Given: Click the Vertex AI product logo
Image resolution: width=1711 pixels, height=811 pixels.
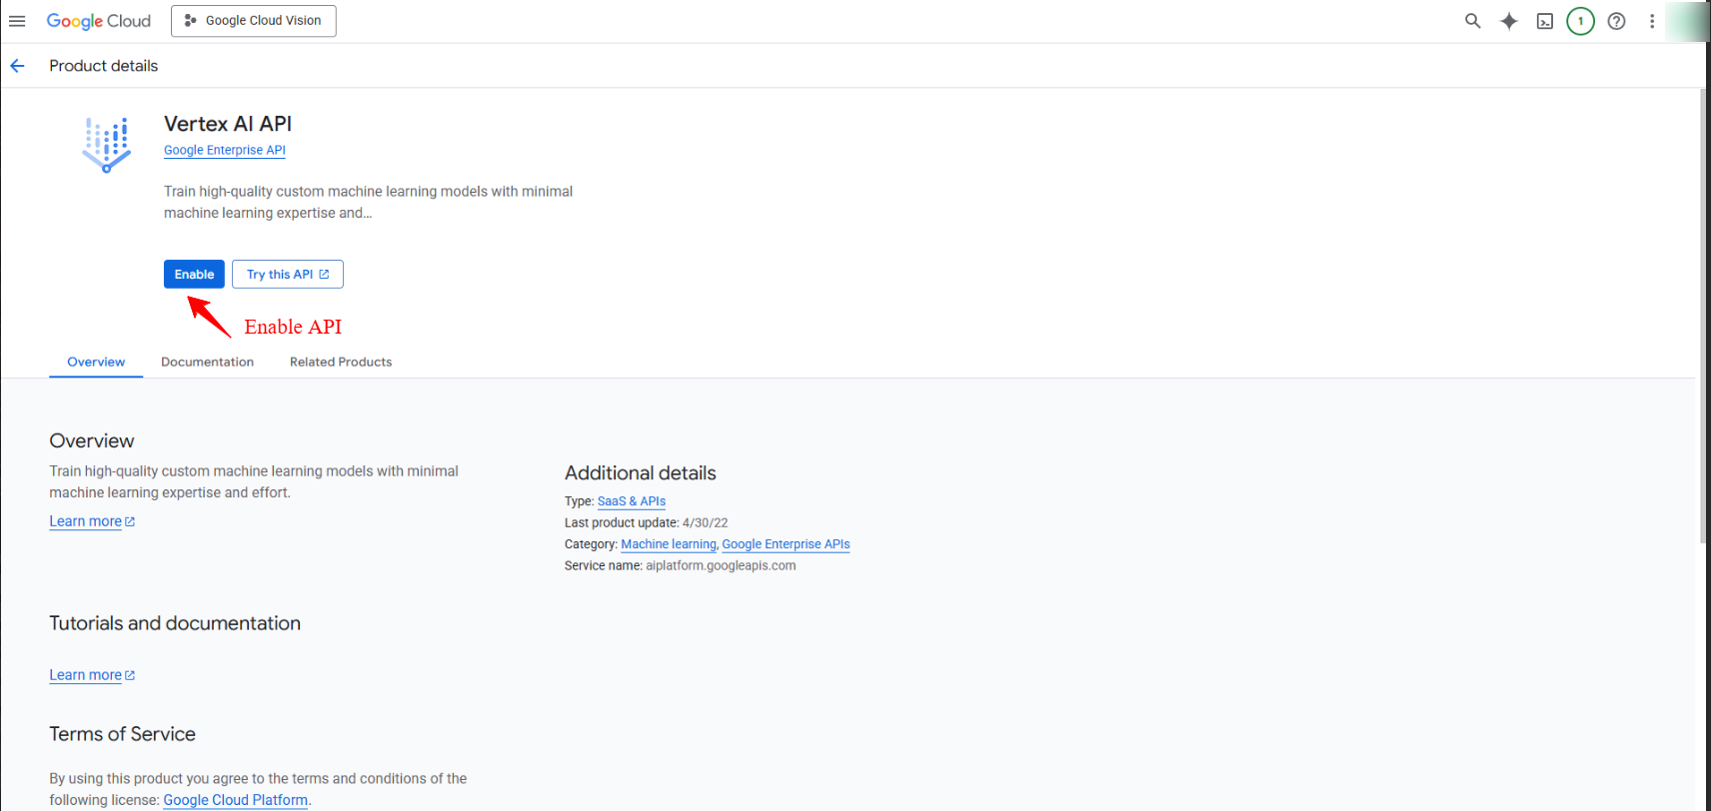Looking at the screenshot, I should click(106, 145).
